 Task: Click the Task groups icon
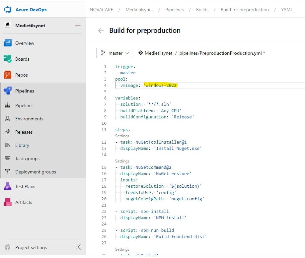tap(8, 158)
